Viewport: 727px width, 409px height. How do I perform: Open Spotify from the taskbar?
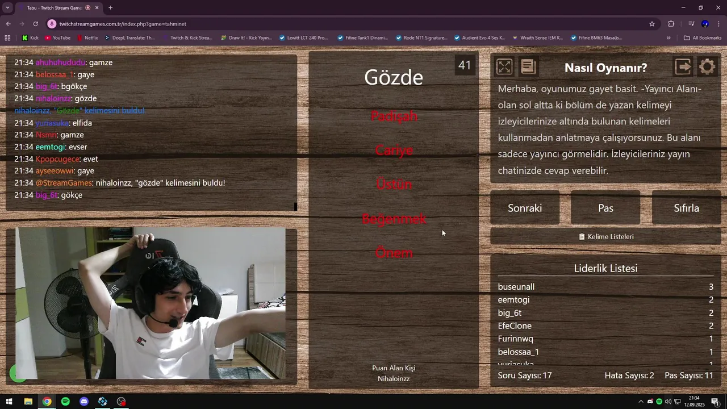point(65,402)
